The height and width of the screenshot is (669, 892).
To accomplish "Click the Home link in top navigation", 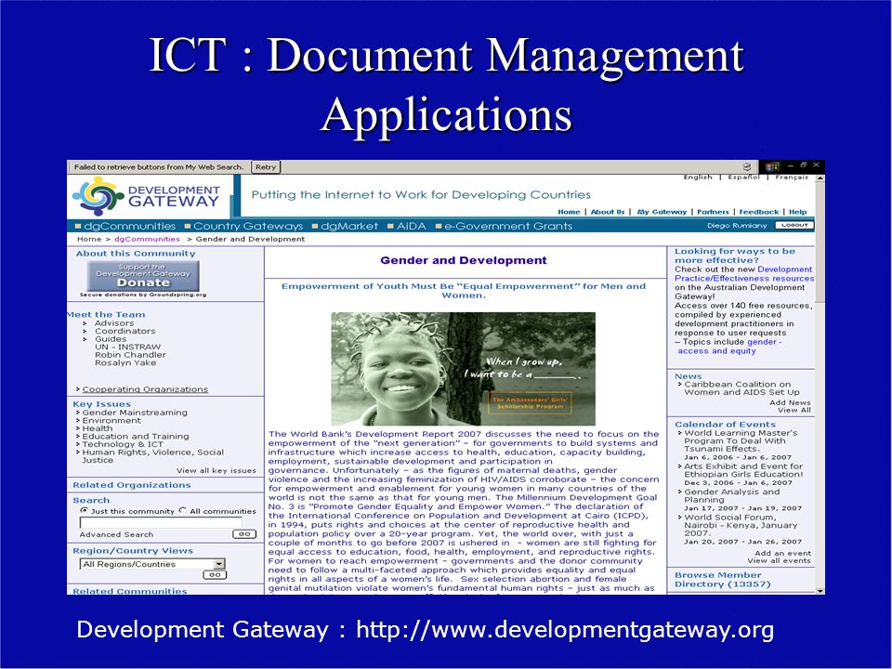I will (569, 212).
